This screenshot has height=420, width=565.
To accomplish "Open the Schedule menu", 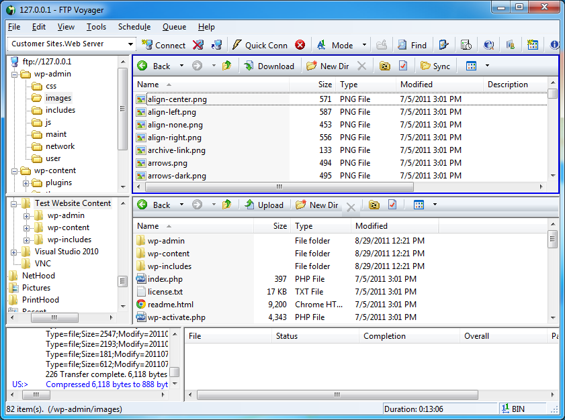I will pos(134,27).
